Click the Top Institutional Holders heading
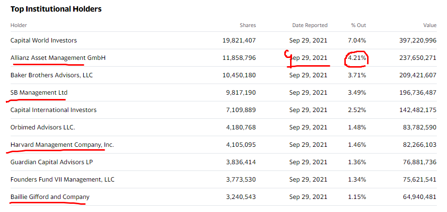 56,9
